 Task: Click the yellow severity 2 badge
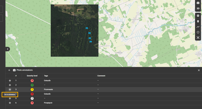[32, 89]
